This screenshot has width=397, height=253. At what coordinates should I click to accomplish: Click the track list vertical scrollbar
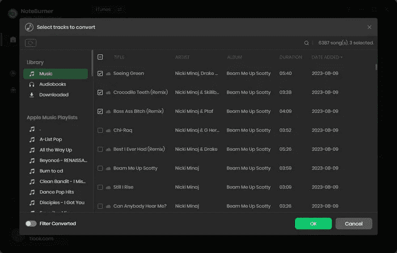(376, 67)
